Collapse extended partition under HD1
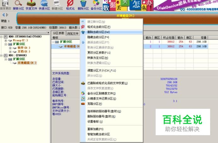The width and height of the screenshot is (218, 143). coord(6,59)
